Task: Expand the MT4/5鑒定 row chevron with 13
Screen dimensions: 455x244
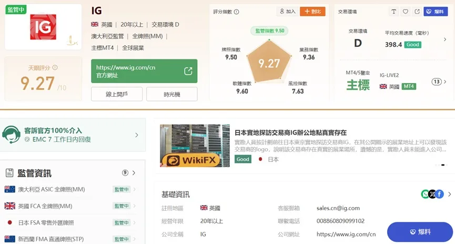Action: click(x=445, y=82)
